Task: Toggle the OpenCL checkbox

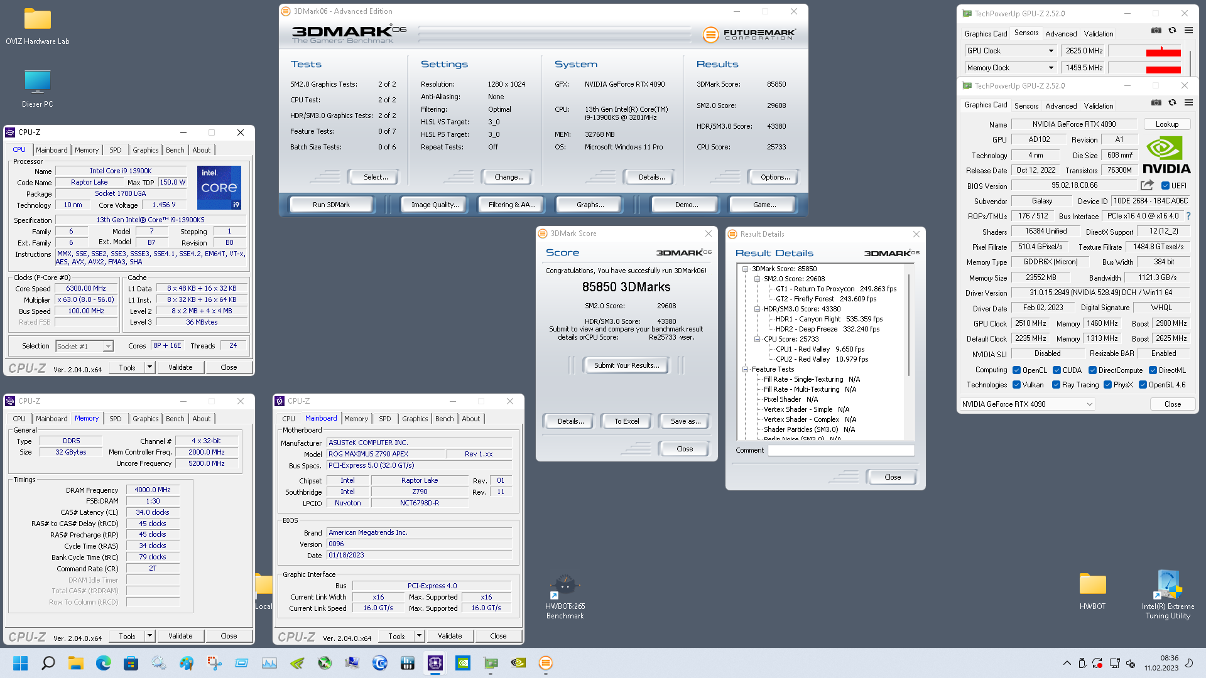Action: click(x=1016, y=370)
